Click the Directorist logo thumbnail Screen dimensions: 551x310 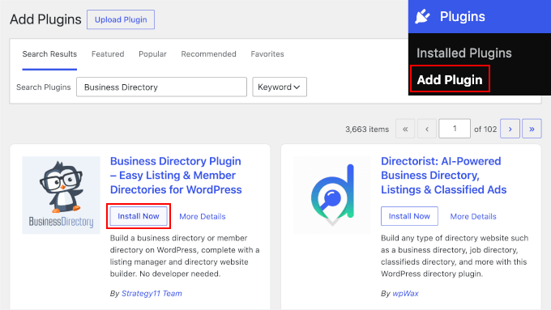point(332,195)
